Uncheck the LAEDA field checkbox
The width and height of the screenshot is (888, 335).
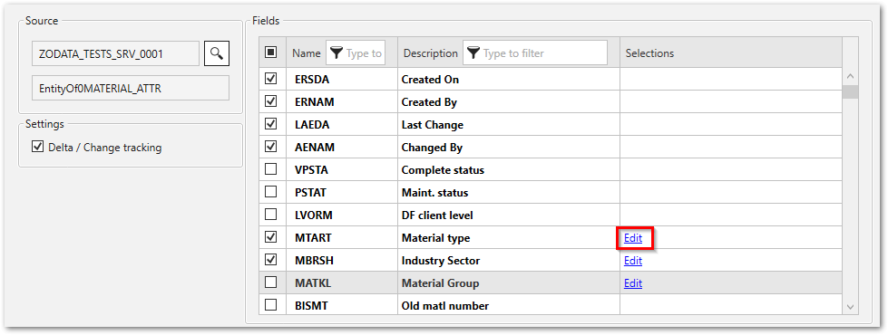click(271, 124)
